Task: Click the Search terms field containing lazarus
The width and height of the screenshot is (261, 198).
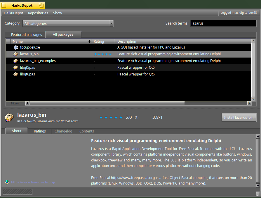Action: (223, 23)
